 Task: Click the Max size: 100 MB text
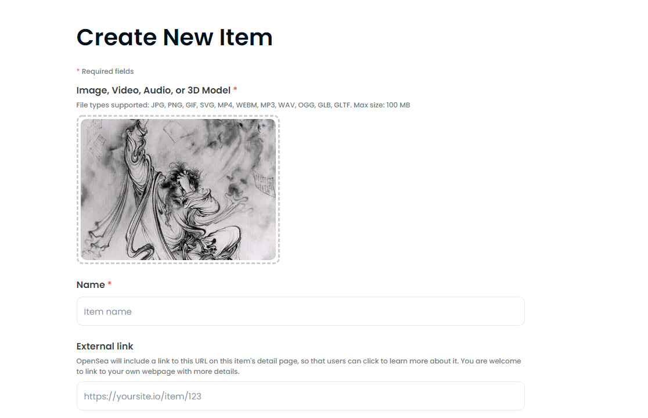pos(382,105)
